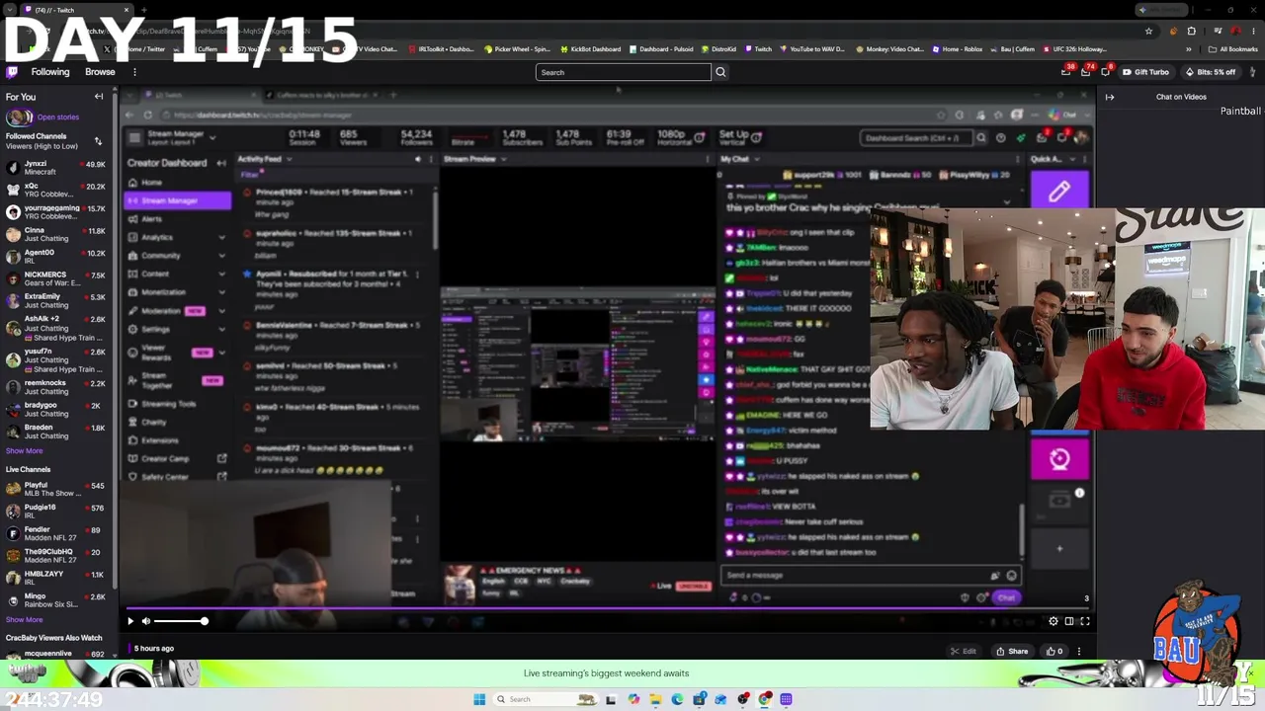The width and height of the screenshot is (1265, 711).
Task: Open the Picker Wheel bookmark
Action: (517, 49)
